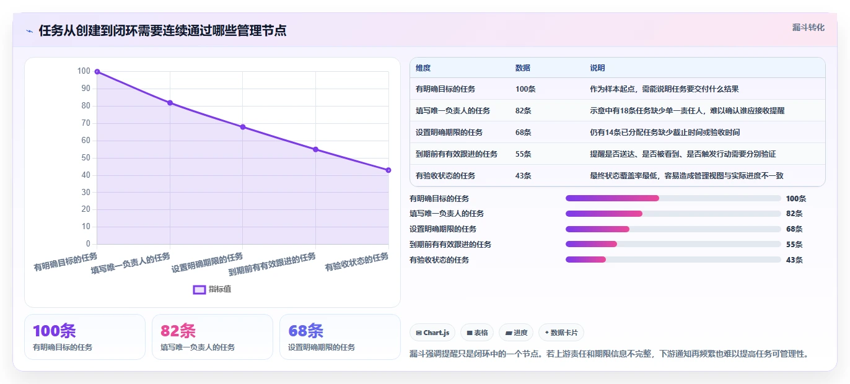Click the x-axis label 有明确目标的任务
The image size is (850, 384).
point(66,262)
